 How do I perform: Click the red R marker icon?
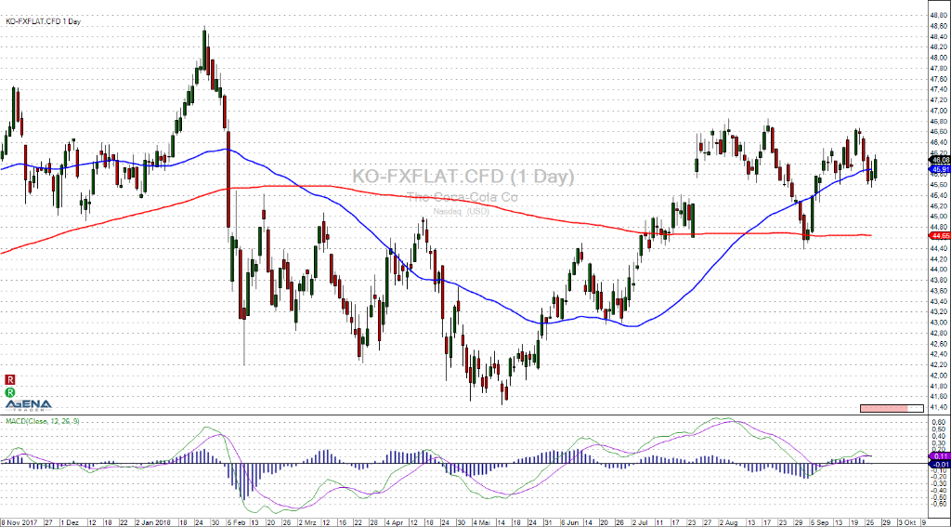[x=9, y=379]
